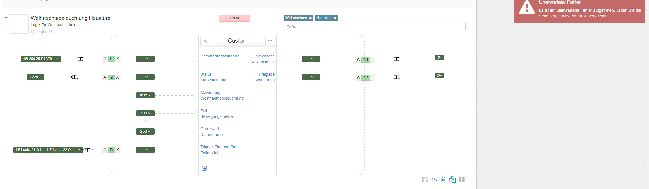Open the K 278 object dropdown

[x=35, y=77]
